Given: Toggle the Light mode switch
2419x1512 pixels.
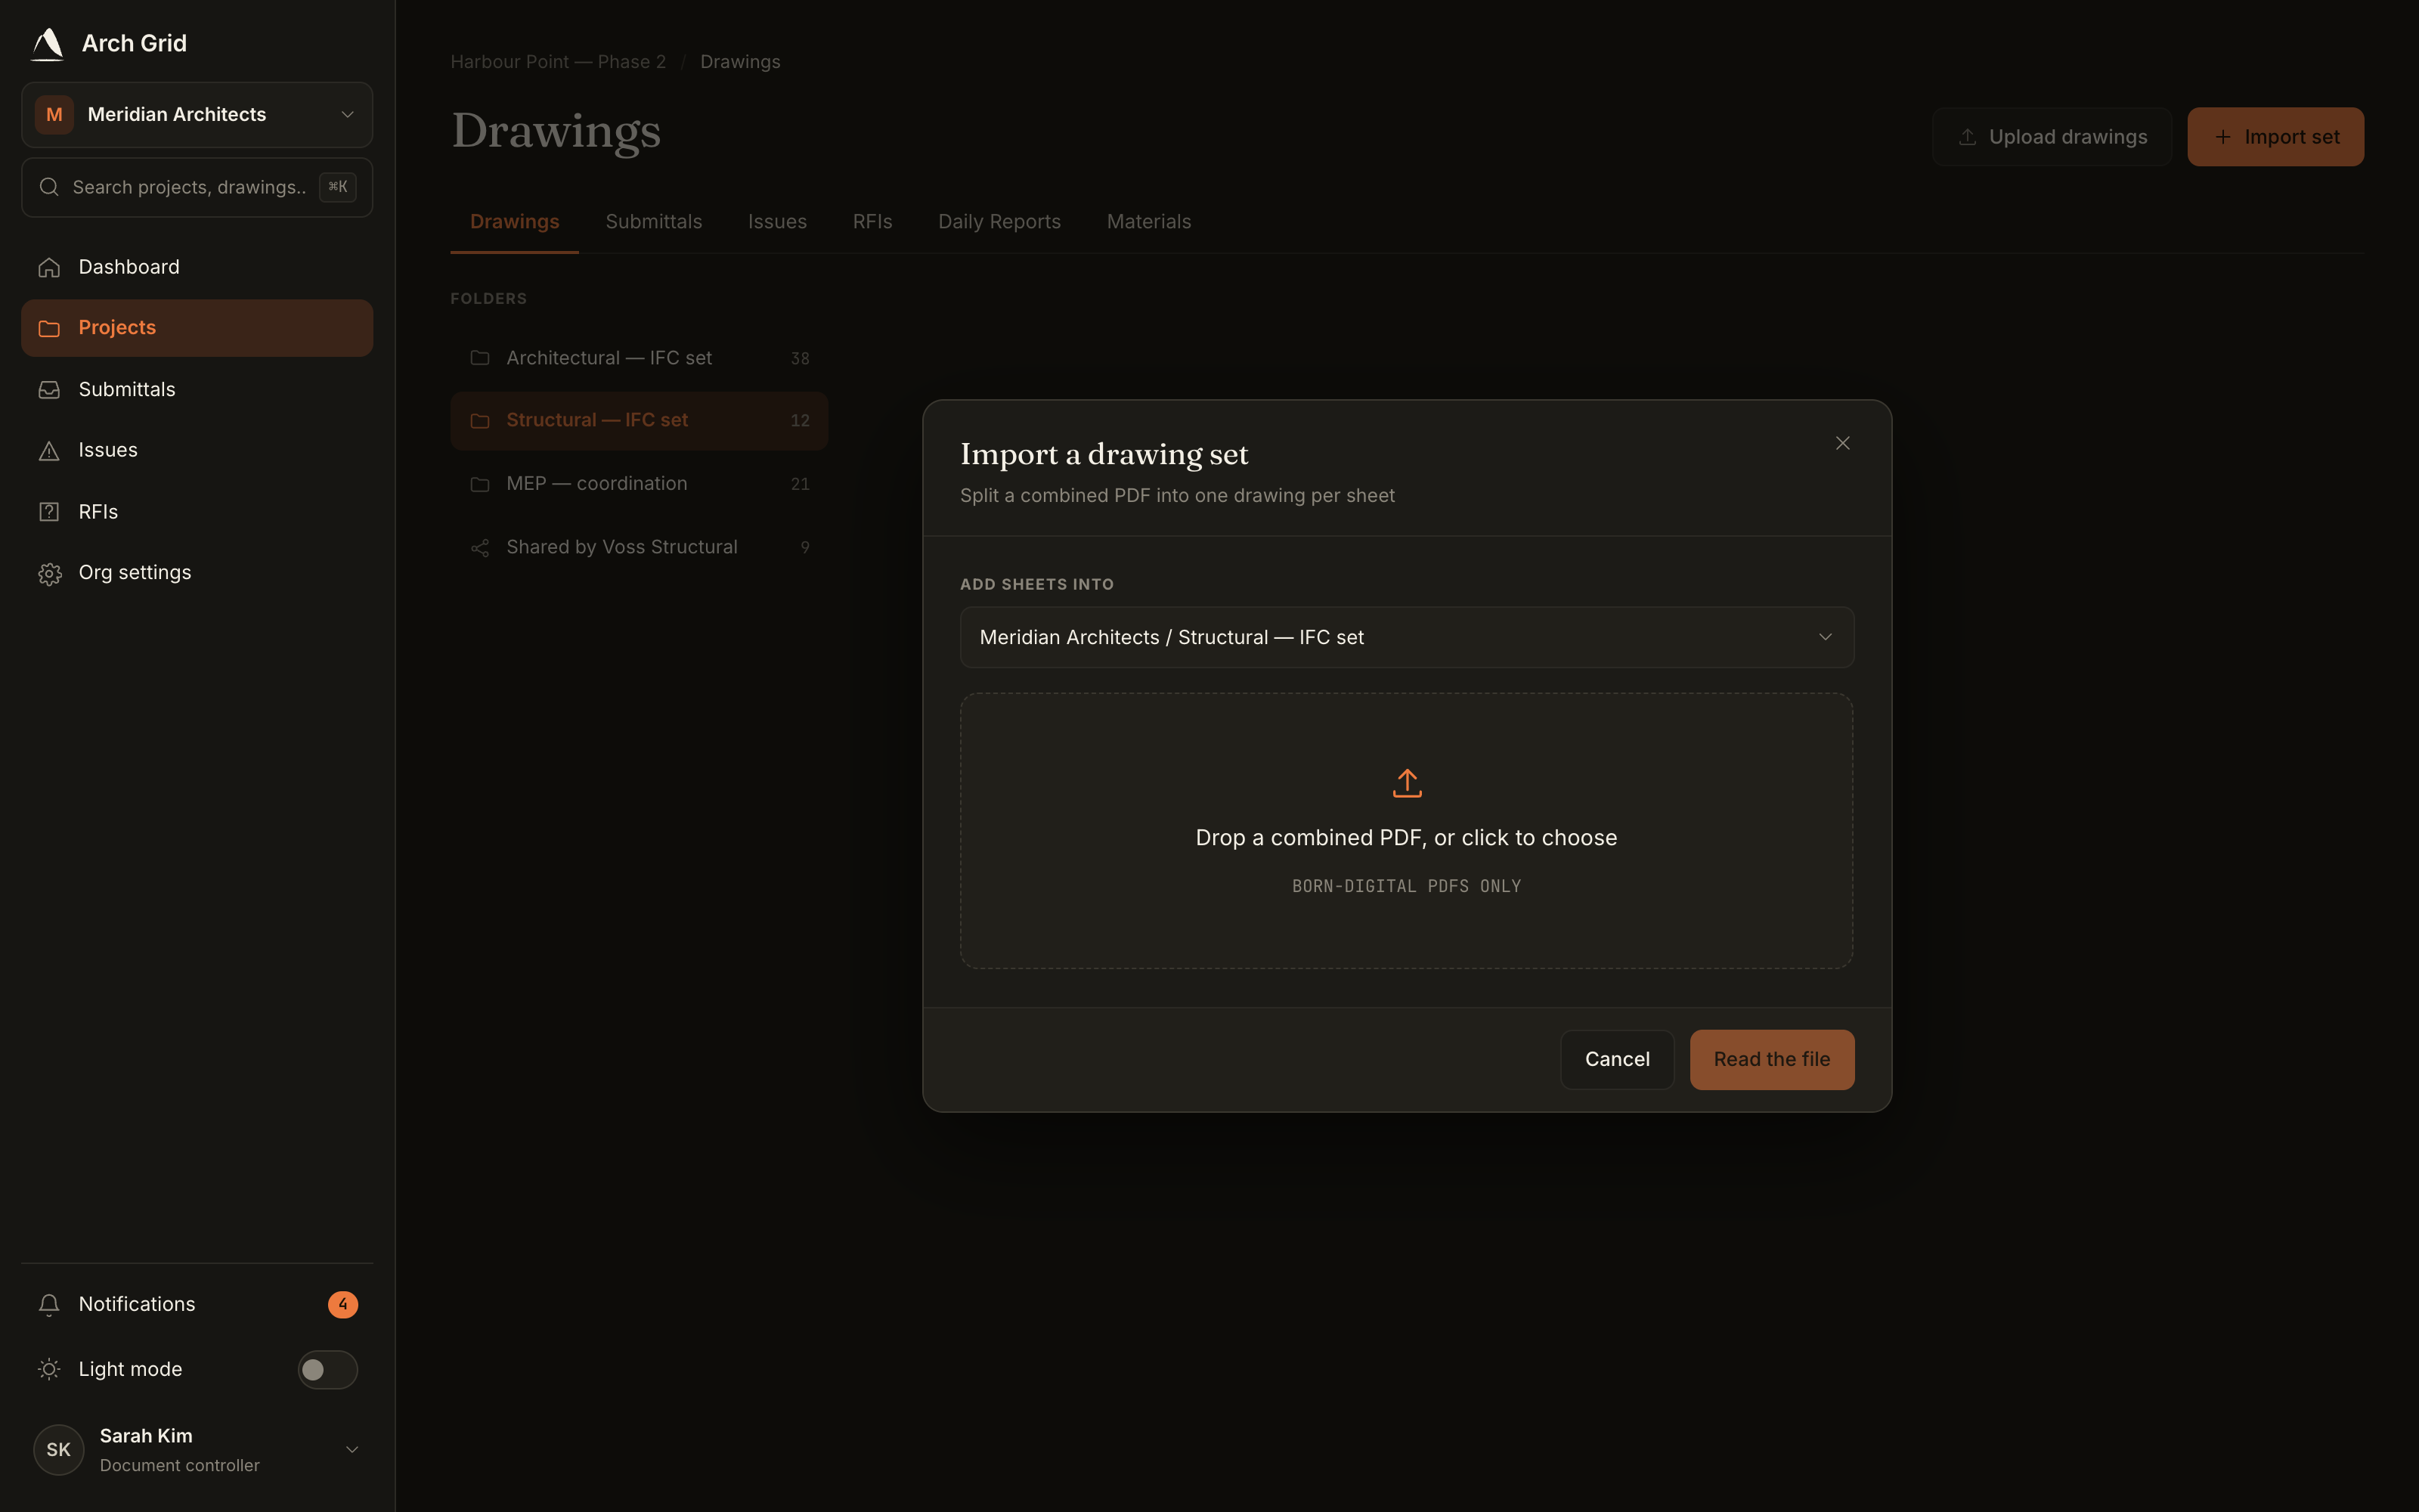Looking at the screenshot, I should (328, 1369).
